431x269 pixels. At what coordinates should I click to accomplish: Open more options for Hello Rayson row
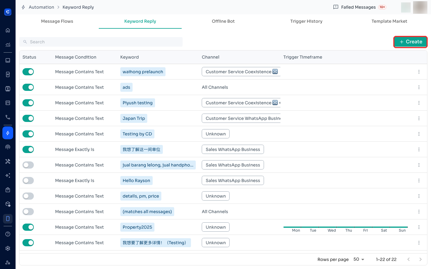point(419,181)
